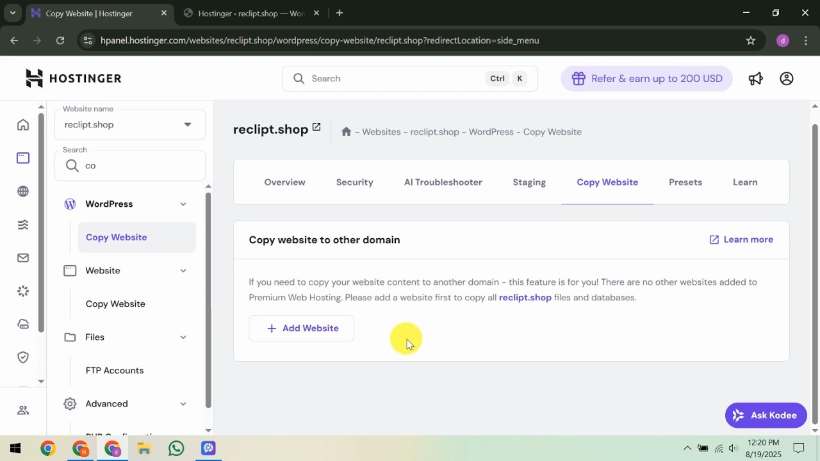Click the sidebar search field containing 'co'
The width and height of the screenshot is (820, 461).
point(130,165)
